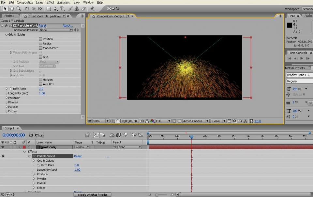This screenshot has height=197, width=313.
Task: Open the Composition menu
Action: (x=25, y=2)
